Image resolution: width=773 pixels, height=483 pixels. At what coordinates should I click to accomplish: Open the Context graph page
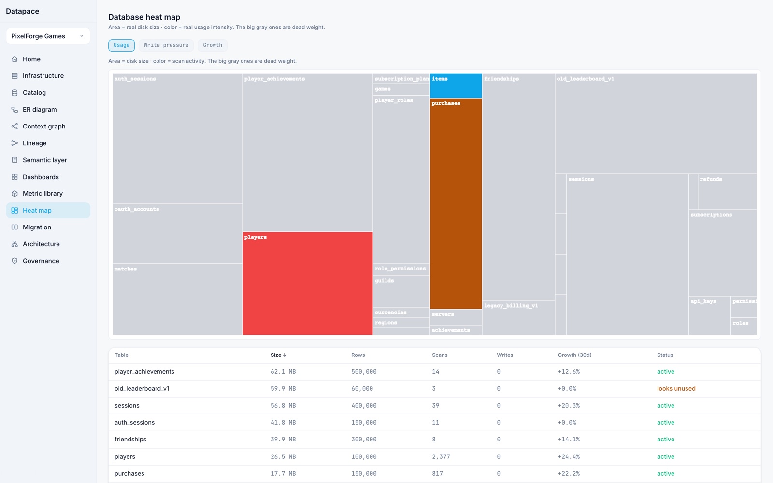coord(48,126)
